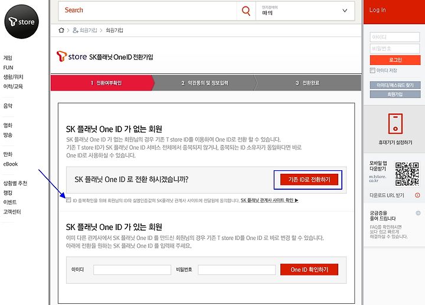Click the 다운로드 URL 받기 link
The height and width of the screenshot is (305, 425).
click(387, 195)
